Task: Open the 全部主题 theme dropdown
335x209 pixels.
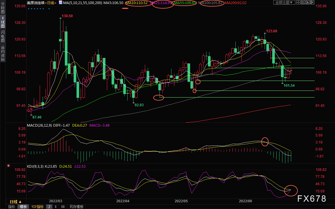Action: [x=284, y=2]
